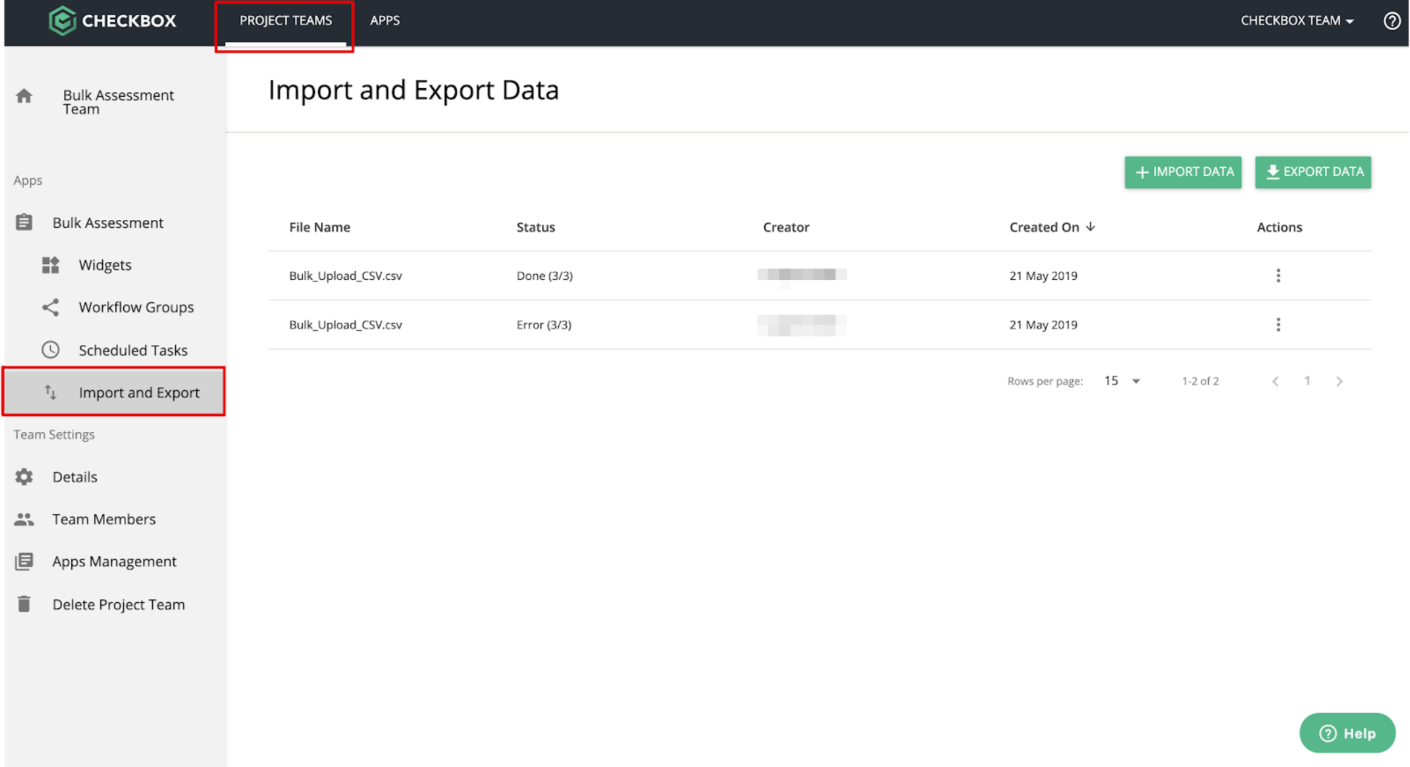Switch to the Apps tab
The image size is (1410, 767).
385,21
